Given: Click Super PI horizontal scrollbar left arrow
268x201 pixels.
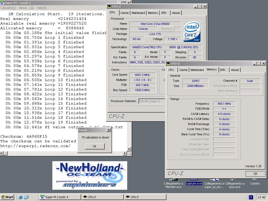Looking at the screenshot, I should (2, 153).
